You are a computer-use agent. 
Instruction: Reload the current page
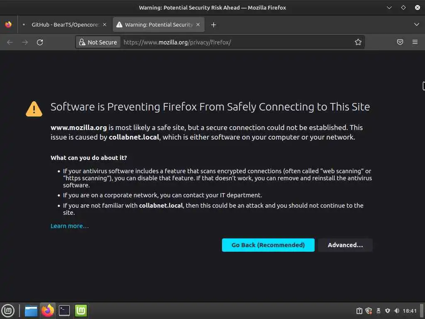pos(40,42)
